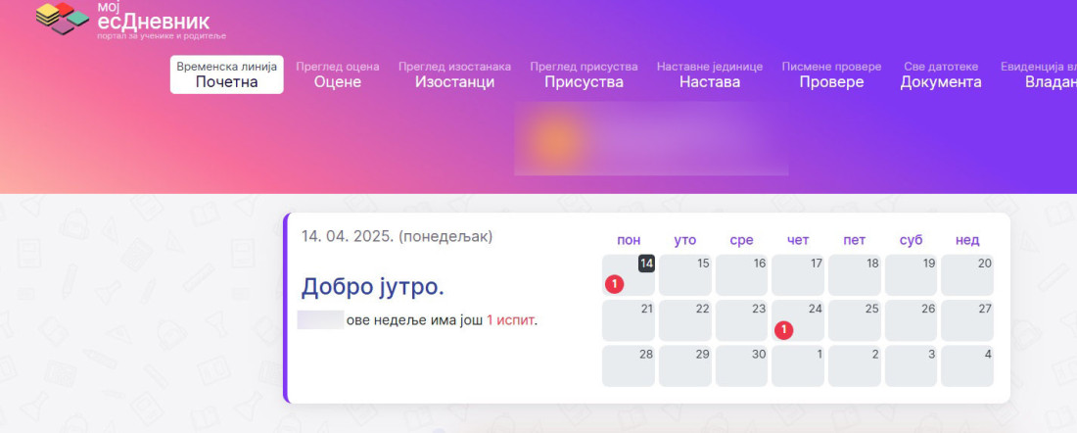Click the red badge on April 24
The image size is (1077, 433).
[783, 330]
